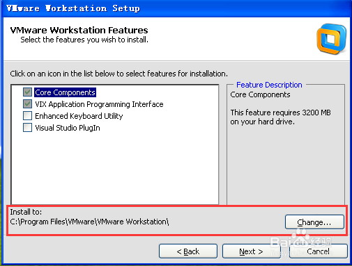
Task: Click the VMware Workstation Setup title bar
Action: tap(176, 8)
